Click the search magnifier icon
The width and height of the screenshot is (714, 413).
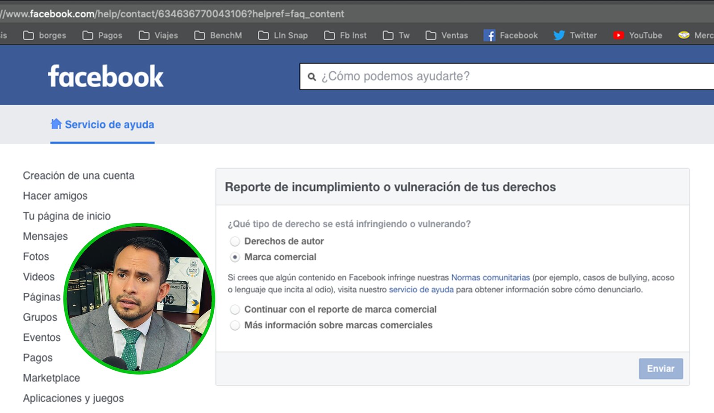[312, 77]
